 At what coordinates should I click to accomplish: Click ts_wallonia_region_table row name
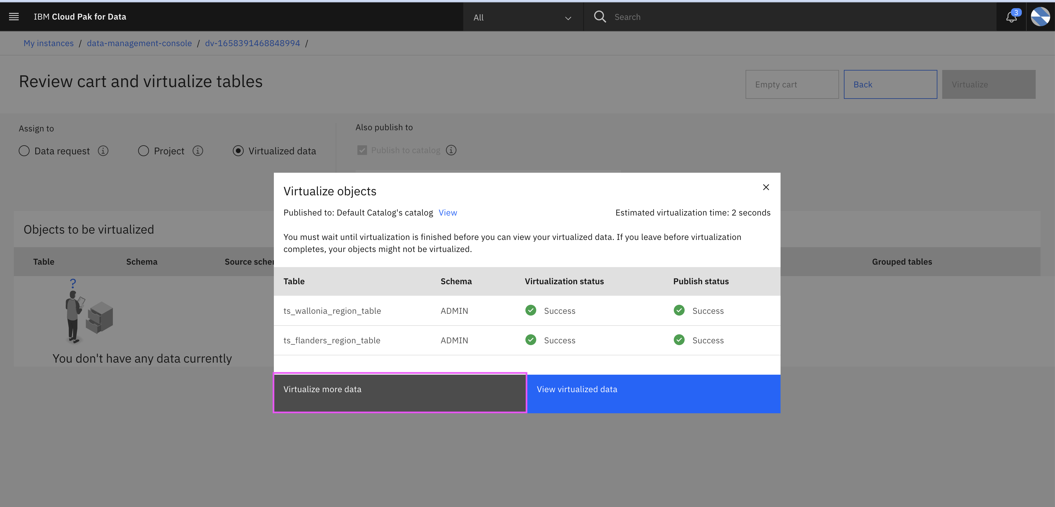click(x=332, y=310)
